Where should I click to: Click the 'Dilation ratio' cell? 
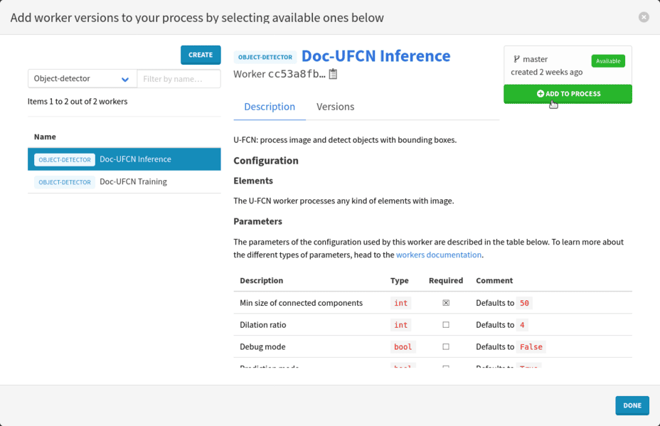pyautogui.click(x=262, y=324)
